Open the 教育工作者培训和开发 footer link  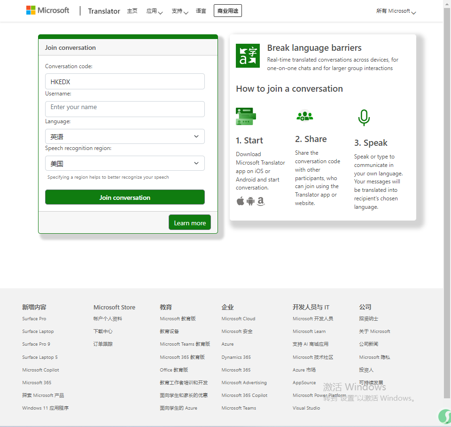[184, 382]
